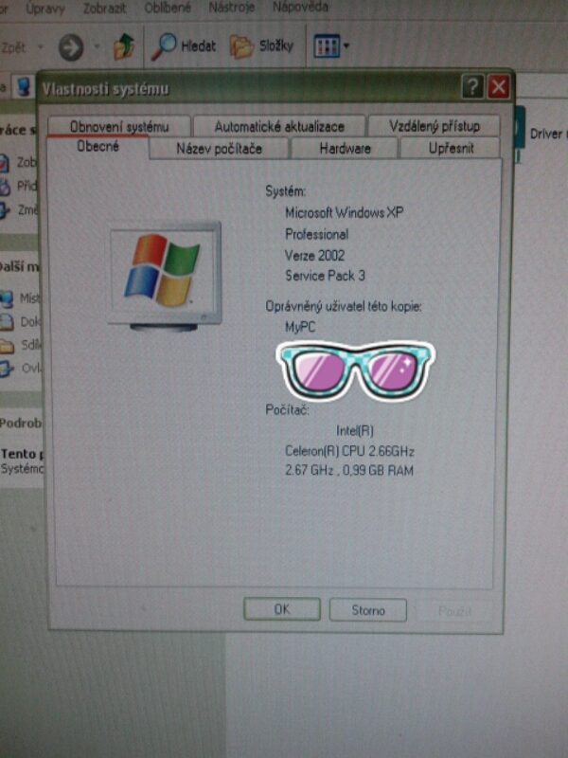
Task: Switch to Automatické aktualizace tab
Action: tap(279, 127)
